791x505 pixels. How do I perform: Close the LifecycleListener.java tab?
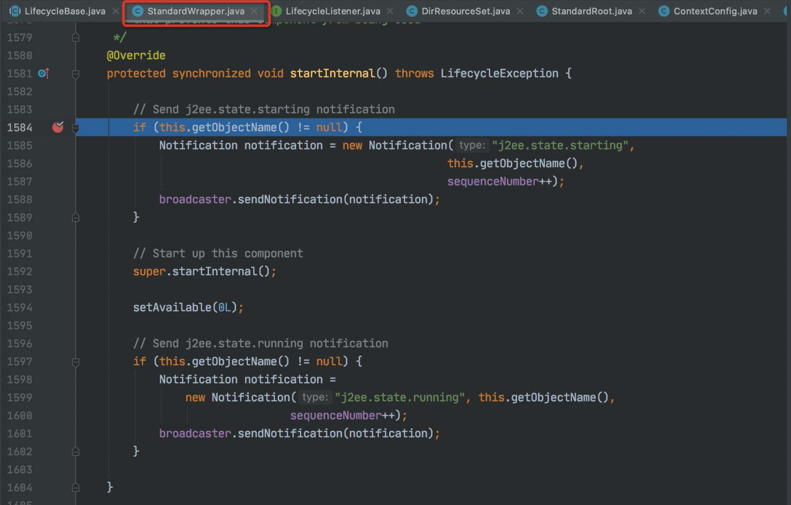[x=390, y=11]
